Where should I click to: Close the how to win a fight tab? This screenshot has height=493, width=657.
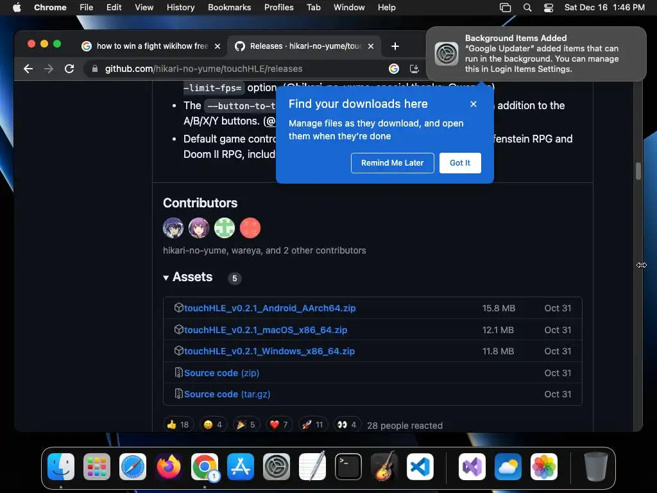[218, 46]
